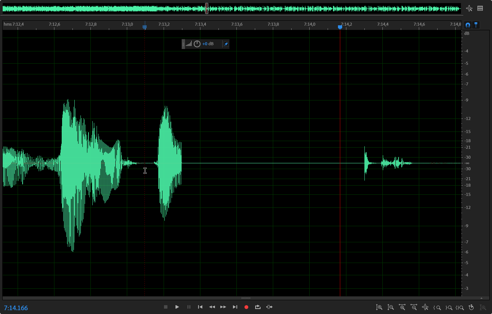Click the Zoom to Selection icon

click(459, 307)
